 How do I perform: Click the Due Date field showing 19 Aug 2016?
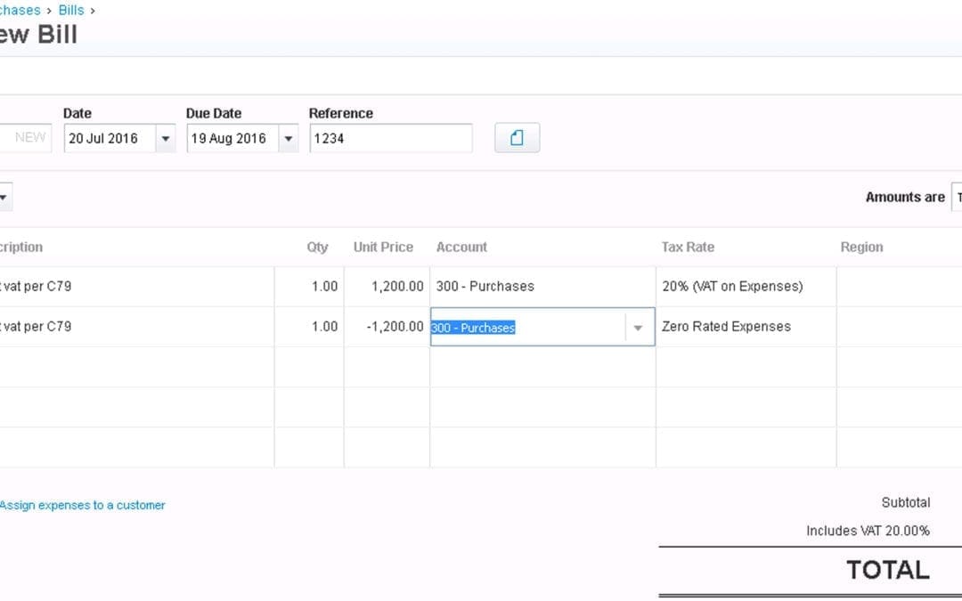coord(232,139)
